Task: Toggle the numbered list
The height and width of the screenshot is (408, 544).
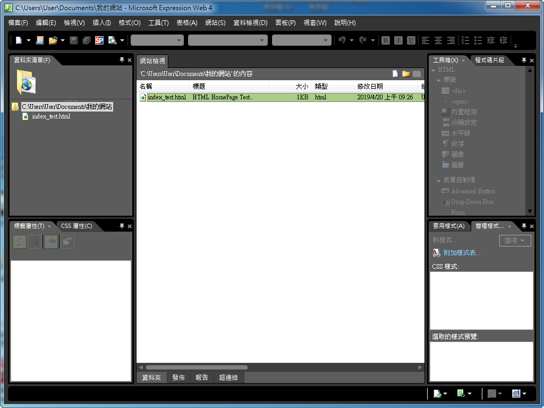Action: [465, 40]
